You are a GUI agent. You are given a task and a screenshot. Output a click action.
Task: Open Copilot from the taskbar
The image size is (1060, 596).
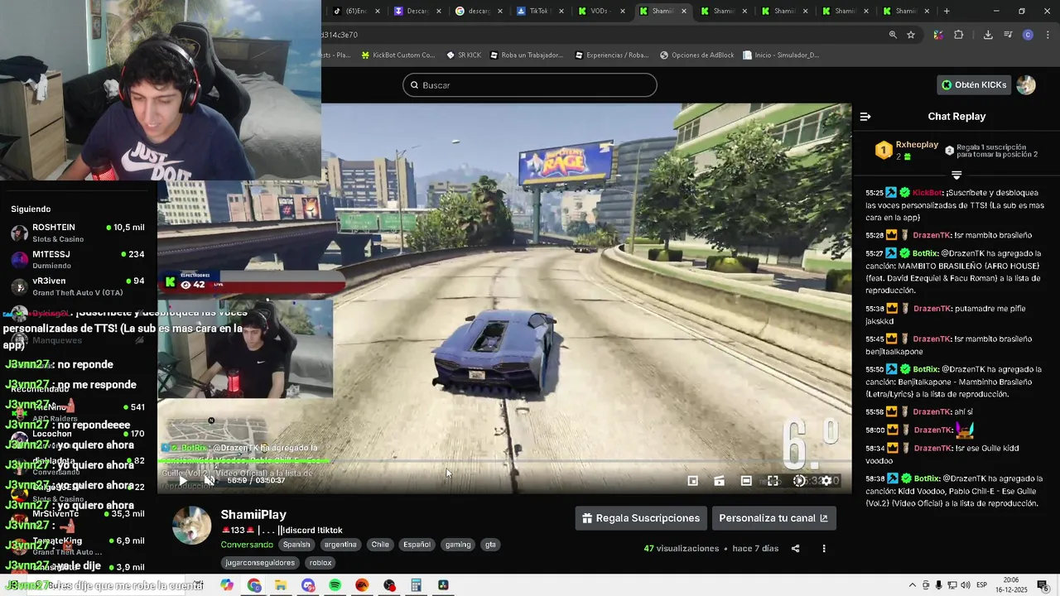pos(227,585)
